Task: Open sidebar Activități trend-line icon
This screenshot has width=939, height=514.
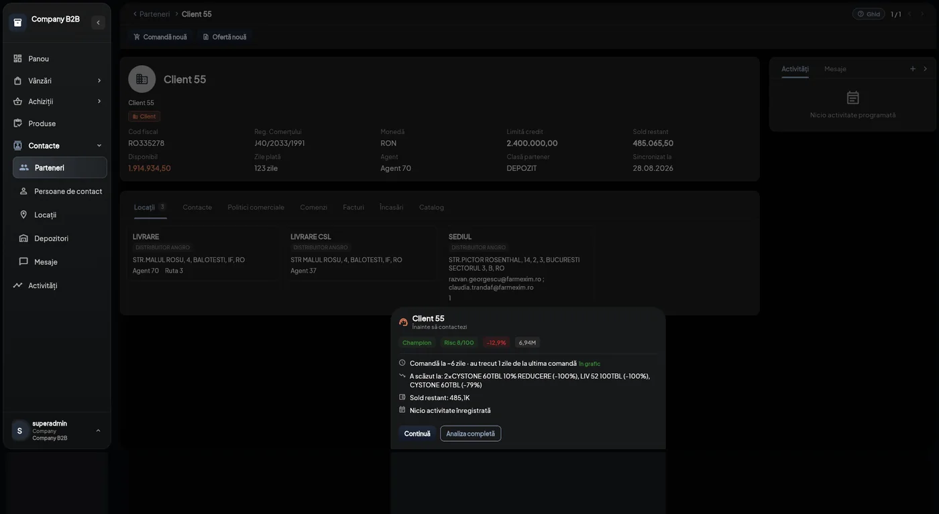Action: click(17, 285)
